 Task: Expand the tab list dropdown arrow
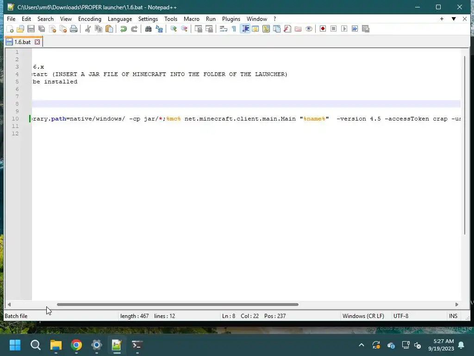454,19
